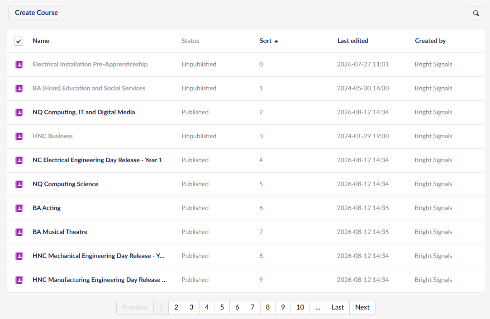This screenshot has width=490, height=319.
Task: Open the BA Acting course
Action: [x=47, y=208]
